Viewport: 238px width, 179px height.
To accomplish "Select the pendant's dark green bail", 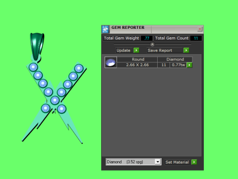I will tap(37, 46).
